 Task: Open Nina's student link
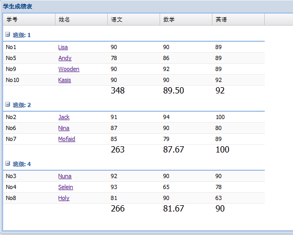[x=64, y=128]
